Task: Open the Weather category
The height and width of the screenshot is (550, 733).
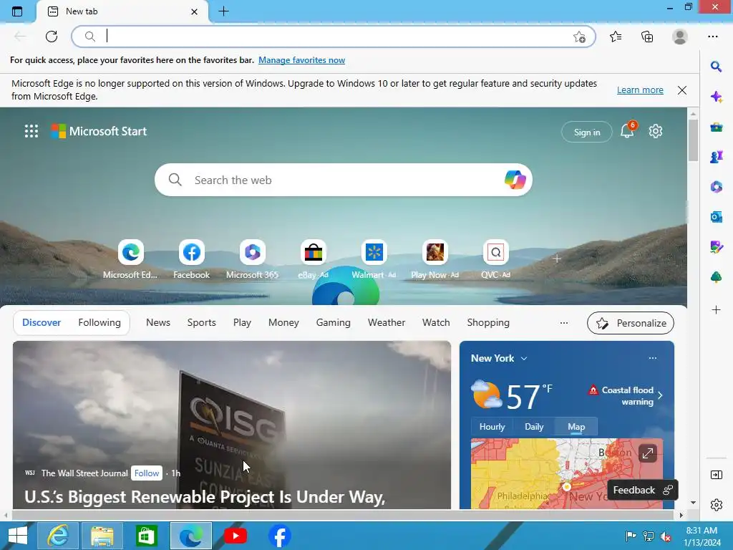Action: click(387, 323)
